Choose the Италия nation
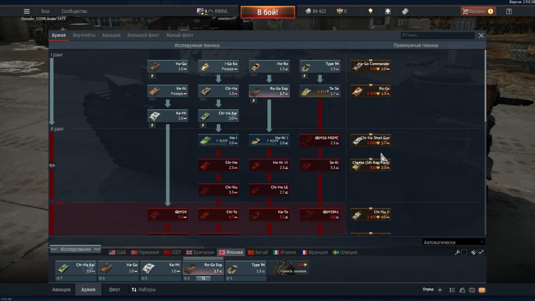The height and width of the screenshot is (301, 535). (284, 252)
